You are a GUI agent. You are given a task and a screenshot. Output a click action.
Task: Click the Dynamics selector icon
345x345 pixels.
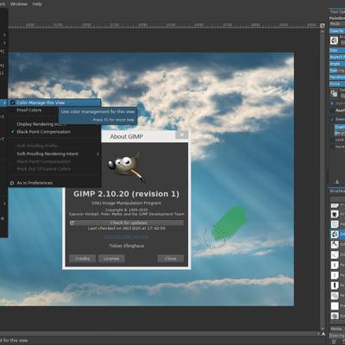334,93
